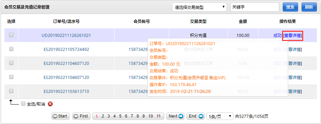Go to page 9

[143, 116]
